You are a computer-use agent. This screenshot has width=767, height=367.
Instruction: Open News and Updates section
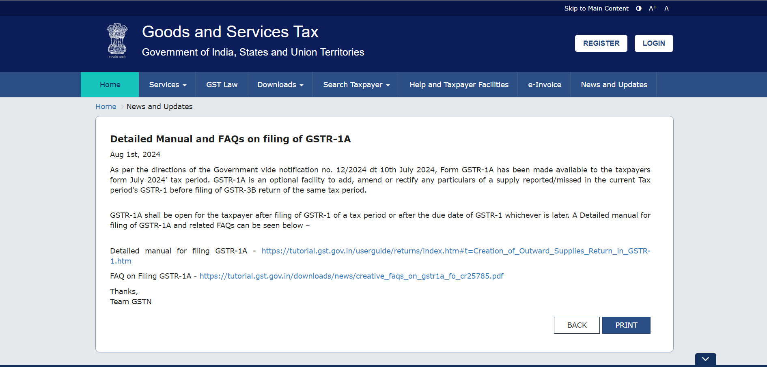click(614, 84)
